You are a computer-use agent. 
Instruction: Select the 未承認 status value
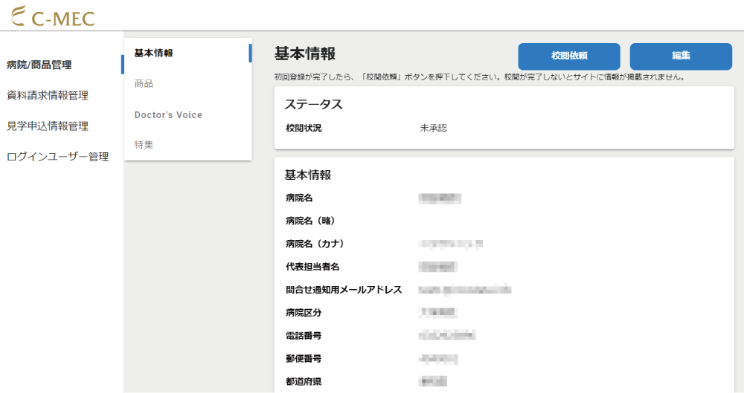click(x=433, y=128)
